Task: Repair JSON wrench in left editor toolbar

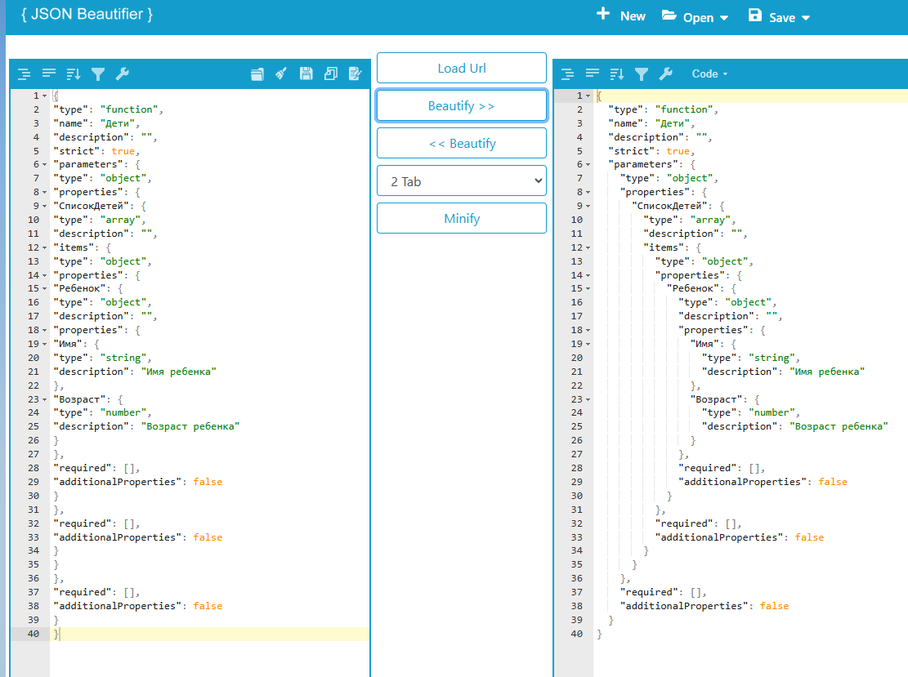Action: pyautogui.click(x=123, y=73)
